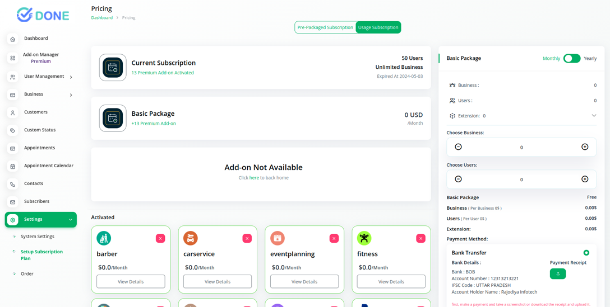Open Setup Subscription Plan menu item
610x307 pixels.
click(41, 255)
